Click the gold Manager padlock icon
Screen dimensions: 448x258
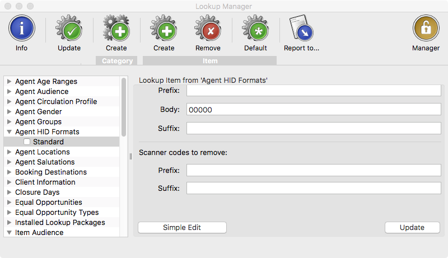pos(426,28)
